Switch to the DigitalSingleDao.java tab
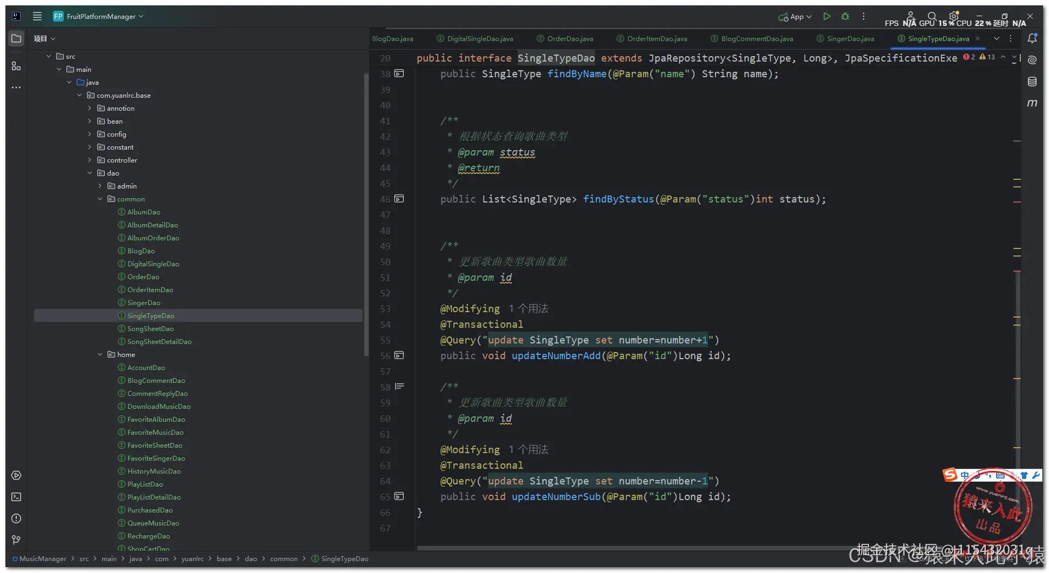Image resolution: width=1049 pixels, height=573 pixels. [475, 38]
